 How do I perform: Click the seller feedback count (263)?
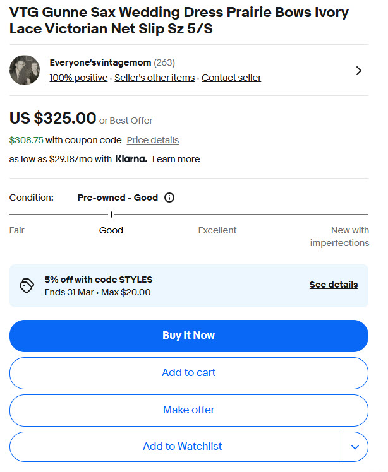click(164, 62)
